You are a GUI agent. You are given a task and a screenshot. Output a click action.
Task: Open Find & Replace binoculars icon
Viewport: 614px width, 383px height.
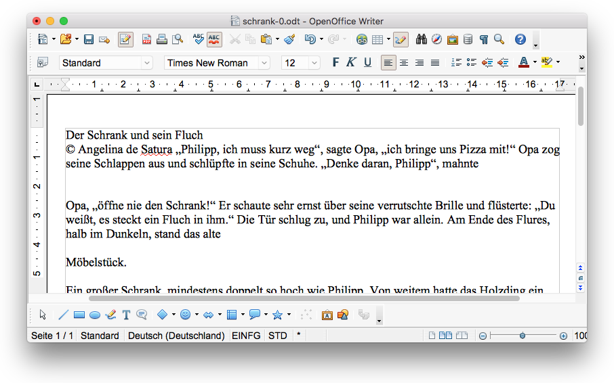click(x=422, y=39)
